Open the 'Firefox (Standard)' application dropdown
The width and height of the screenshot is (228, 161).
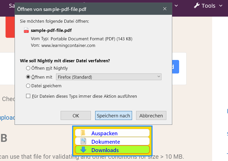(108, 77)
